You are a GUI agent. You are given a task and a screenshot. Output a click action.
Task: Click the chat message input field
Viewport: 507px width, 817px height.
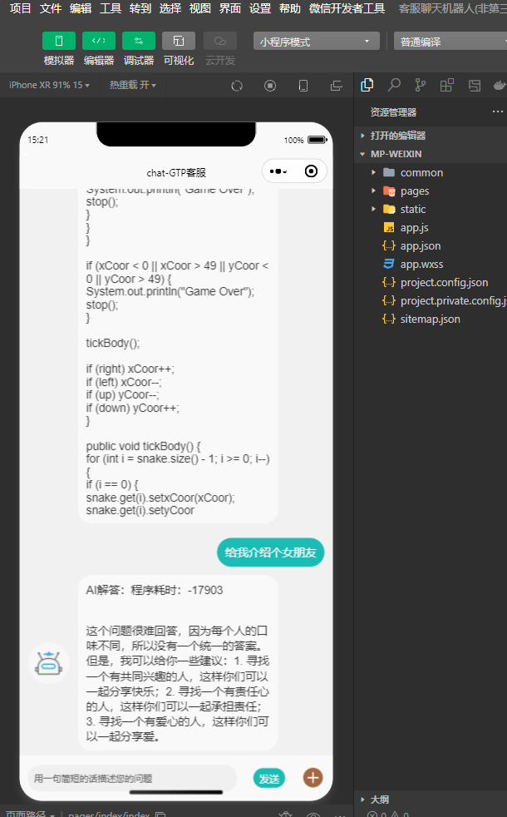pos(132,779)
